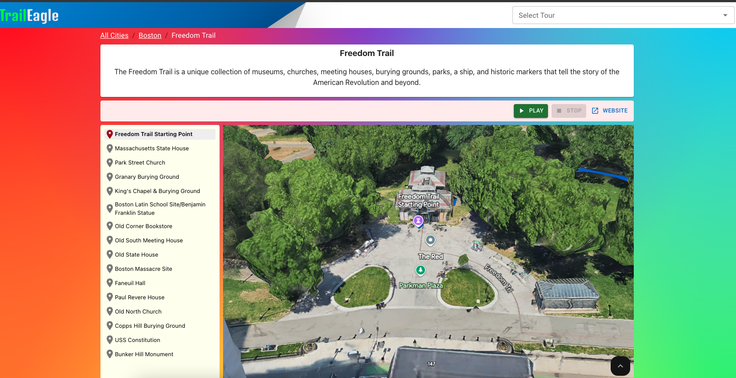The height and width of the screenshot is (378, 736).
Task: Click the TrailEagle logo
Action: [x=29, y=16]
